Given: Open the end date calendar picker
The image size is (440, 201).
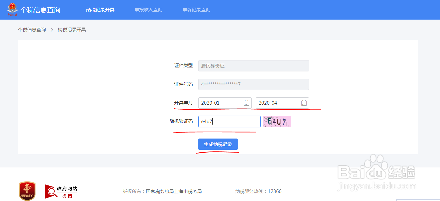Looking at the screenshot, I should [304, 103].
